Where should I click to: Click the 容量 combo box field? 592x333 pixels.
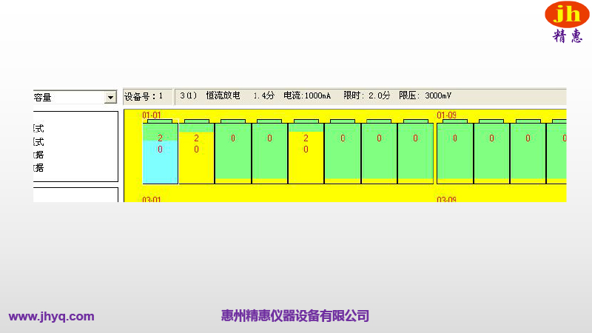coord(75,98)
